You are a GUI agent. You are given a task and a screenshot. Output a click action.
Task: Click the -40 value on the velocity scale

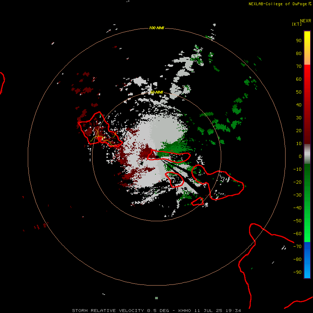point(297,208)
